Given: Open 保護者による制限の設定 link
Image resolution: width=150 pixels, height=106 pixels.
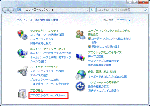Looking at the screenshot, I should (x=106, y=47).
